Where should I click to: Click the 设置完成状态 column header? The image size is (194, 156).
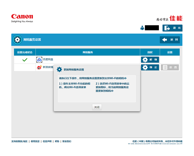(25, 52)
